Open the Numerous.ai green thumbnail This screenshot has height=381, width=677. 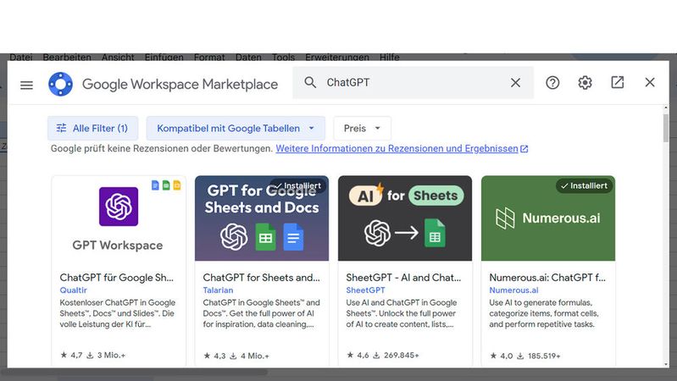[548, 218]
